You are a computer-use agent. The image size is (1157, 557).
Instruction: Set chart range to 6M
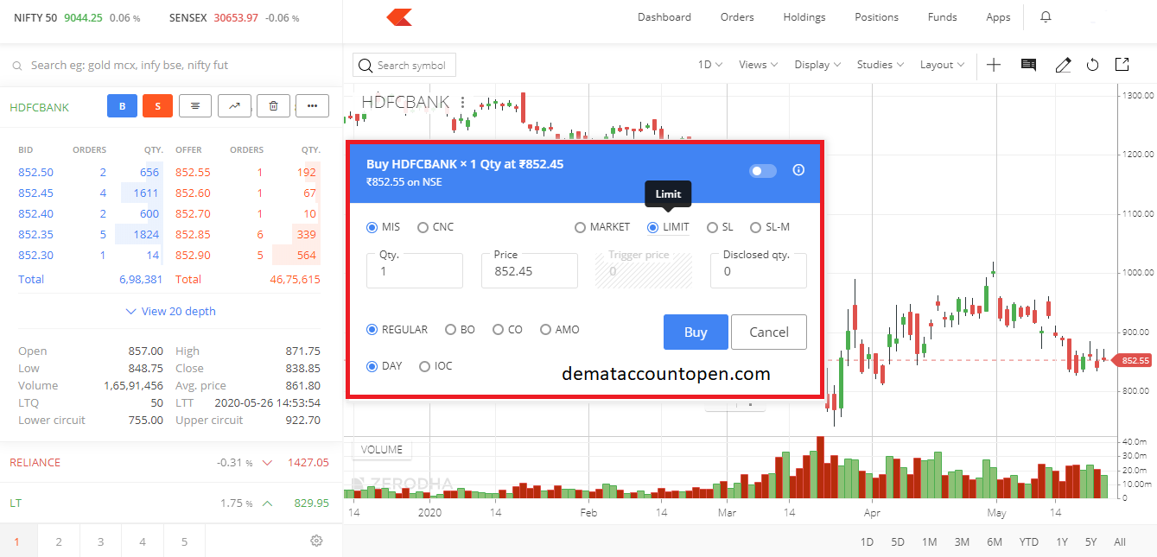995,542
